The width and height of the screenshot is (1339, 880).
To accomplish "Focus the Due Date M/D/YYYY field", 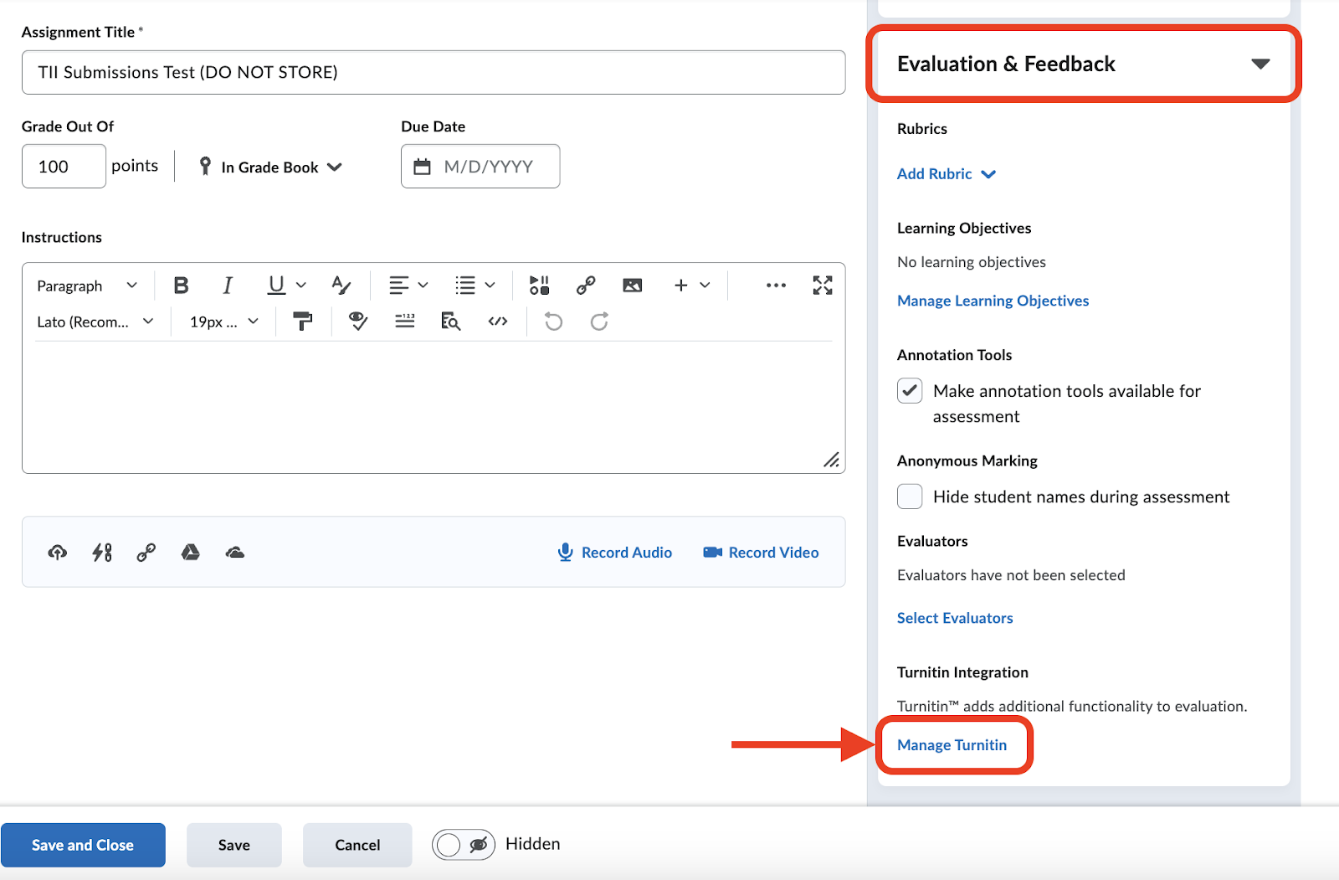I will [480, 166].
